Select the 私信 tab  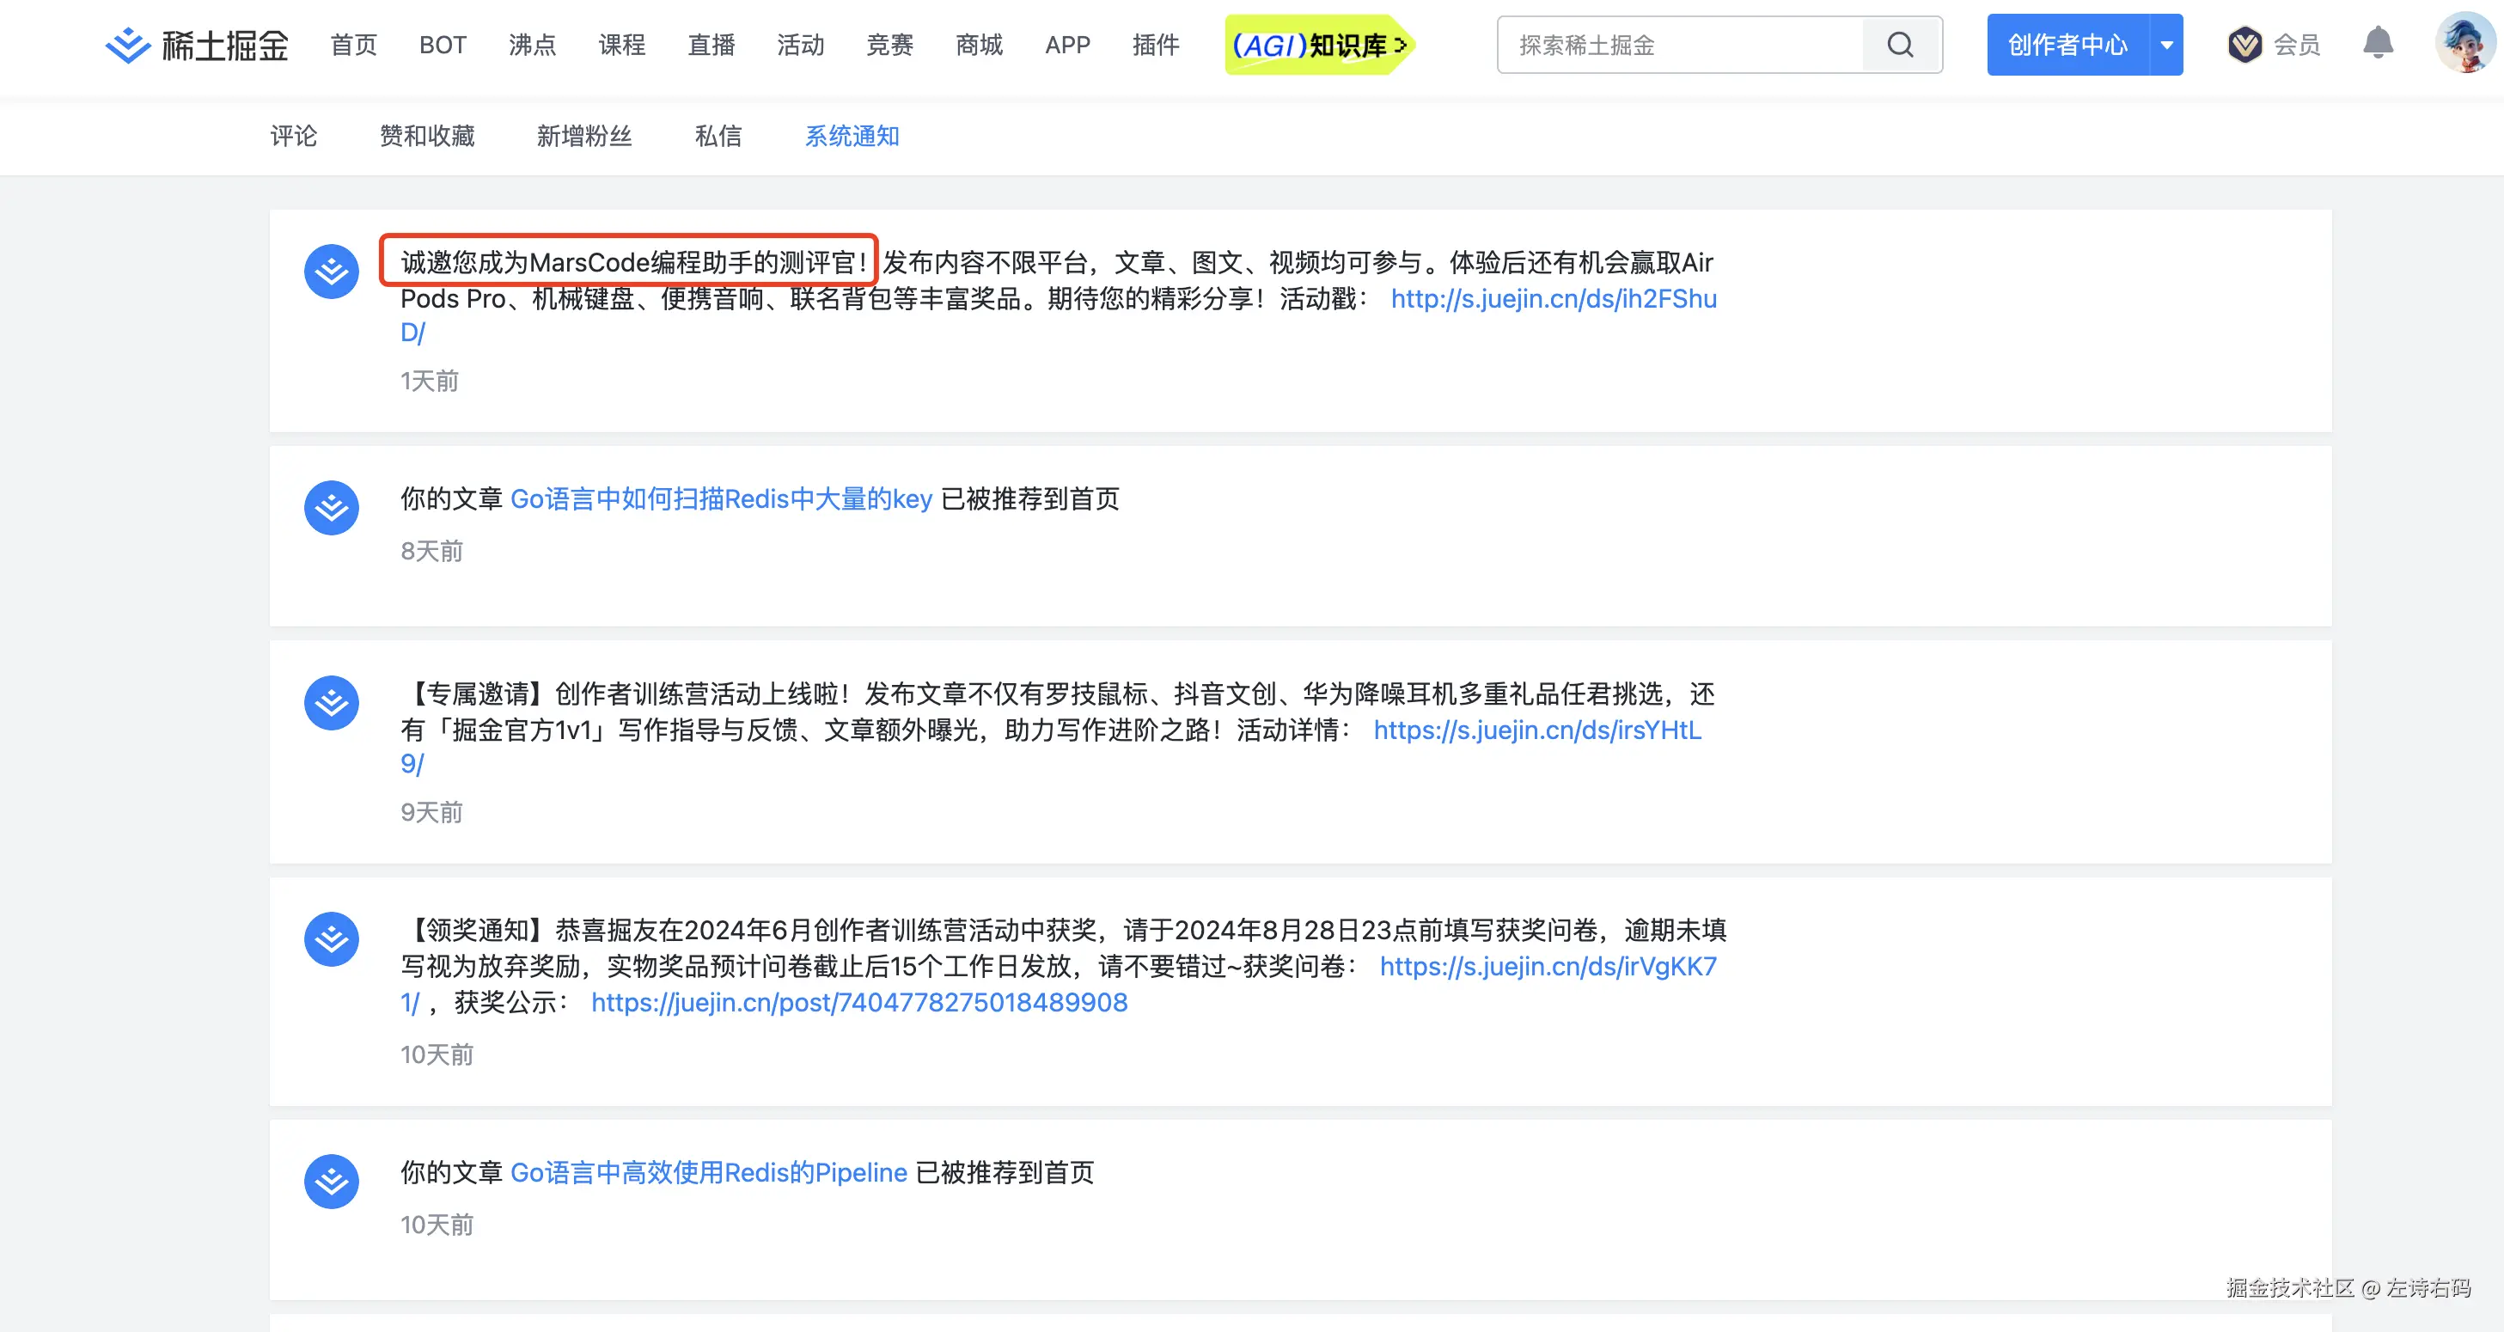point(718,136)
